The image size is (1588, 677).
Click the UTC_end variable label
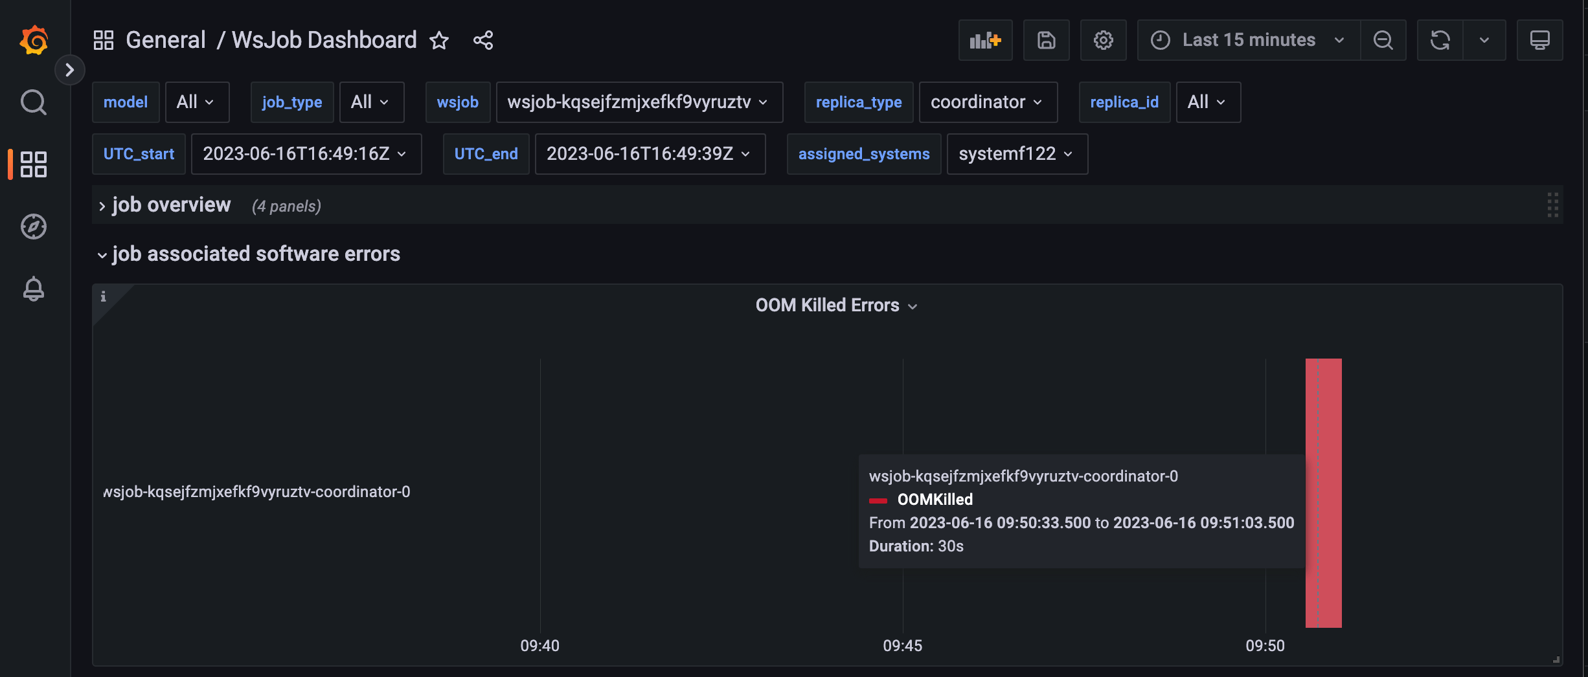[x=486, y=154]
